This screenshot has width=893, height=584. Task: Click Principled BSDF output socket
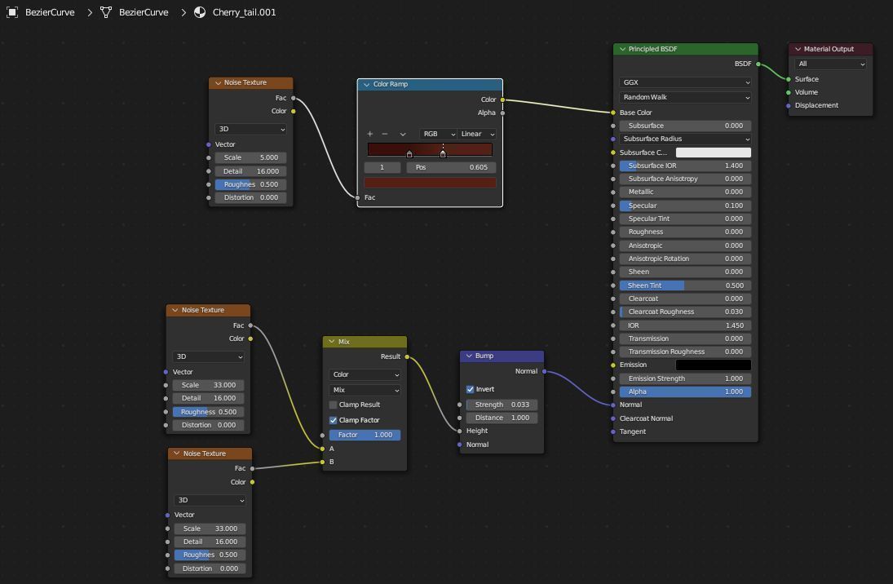click(x=758, y=64)
